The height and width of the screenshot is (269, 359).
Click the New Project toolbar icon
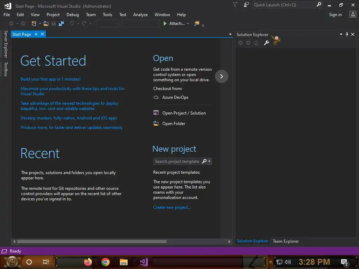(34, 23)
